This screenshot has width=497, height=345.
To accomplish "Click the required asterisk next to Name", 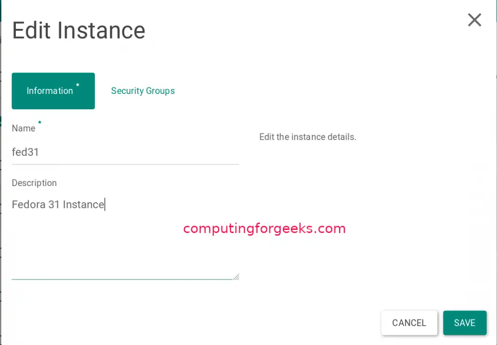I will click(x=40, y=122).
